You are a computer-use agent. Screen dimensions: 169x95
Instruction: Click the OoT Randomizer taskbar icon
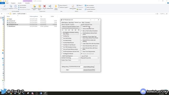(45, 93)
